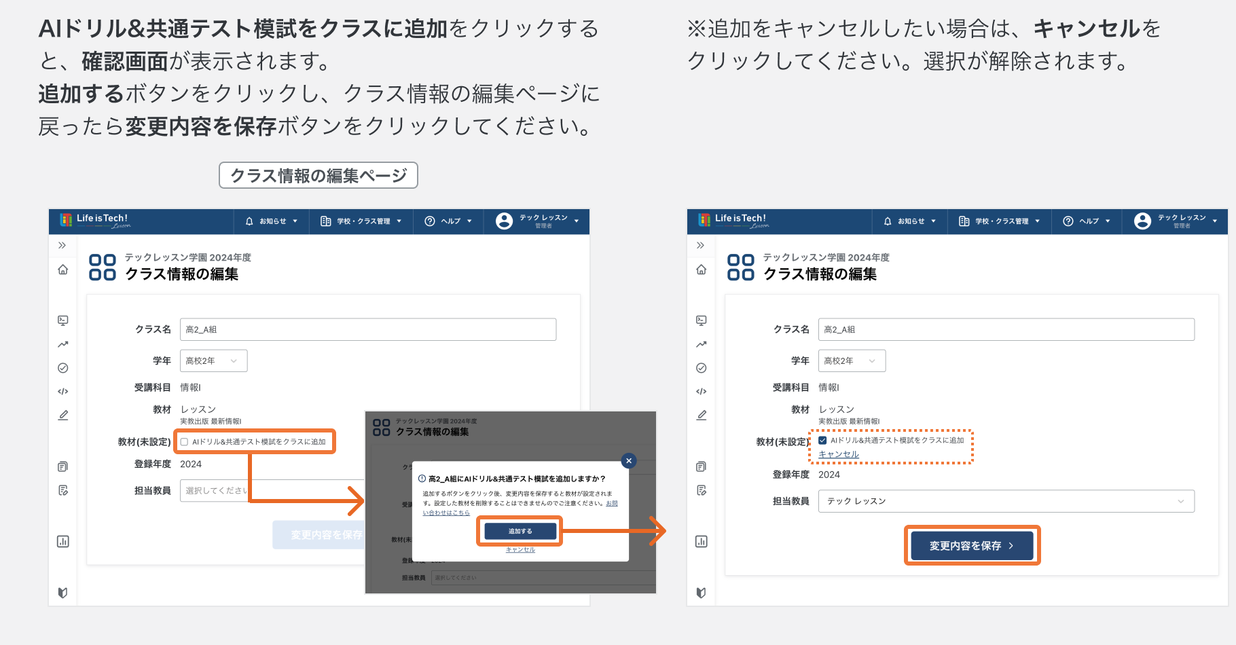
Task: Expand the sidebar chevrons in left screenshot
Action: (62, 245)
